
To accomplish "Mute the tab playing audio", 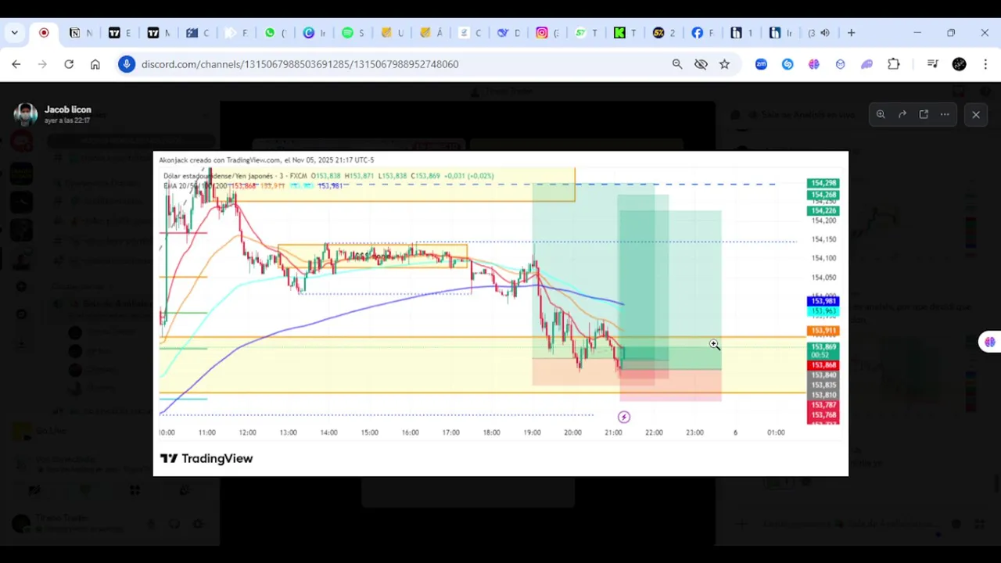I will click(825, 33).
